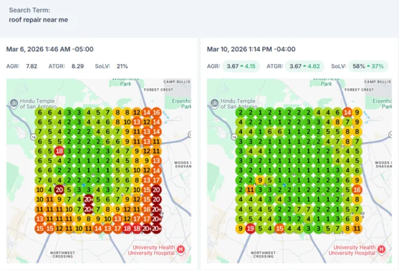
Task: Click the search term roof repair near me
Action: tap(38, 20)
